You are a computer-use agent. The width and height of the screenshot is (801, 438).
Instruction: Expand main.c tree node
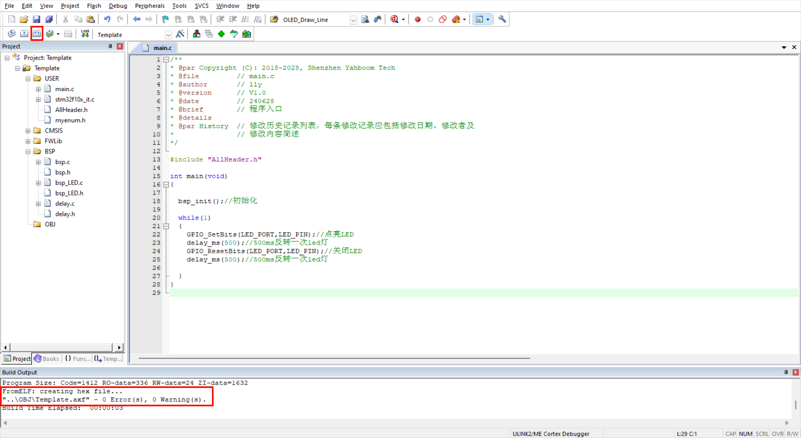38,89
